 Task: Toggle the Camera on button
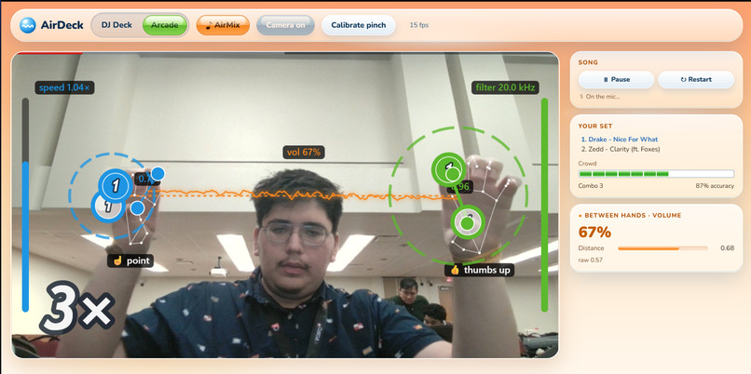285,25
